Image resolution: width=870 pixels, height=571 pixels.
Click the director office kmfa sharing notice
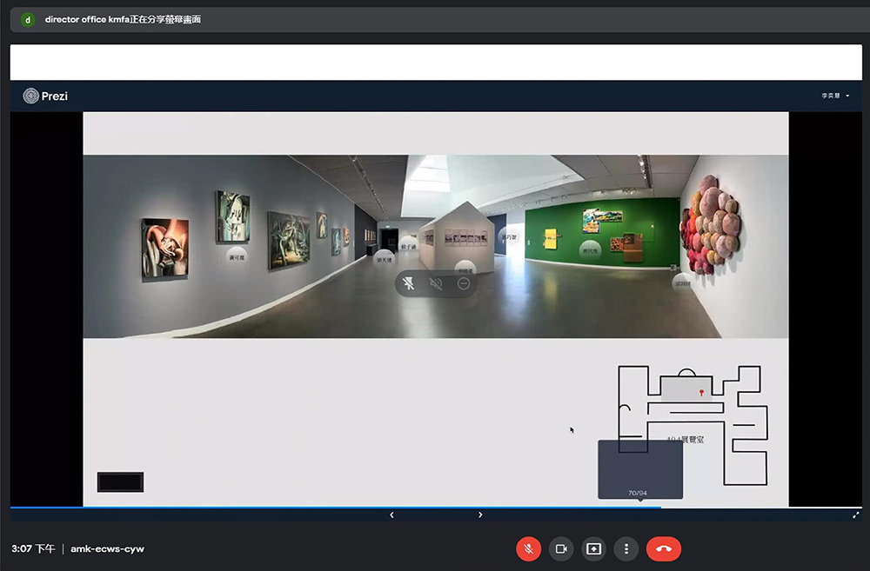(x=123, y=19)
